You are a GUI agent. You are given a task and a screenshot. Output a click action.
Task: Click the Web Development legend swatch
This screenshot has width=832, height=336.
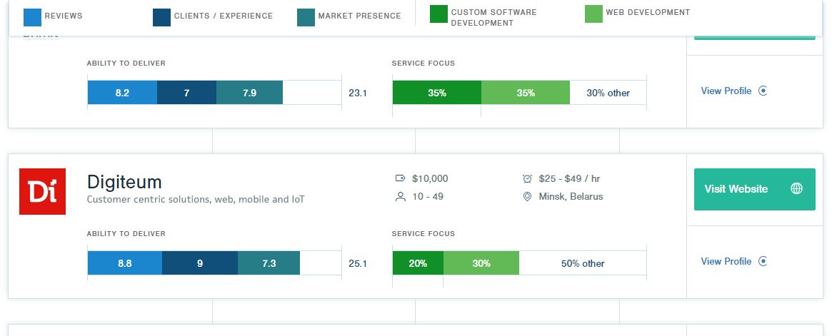[x=593, y=14]
